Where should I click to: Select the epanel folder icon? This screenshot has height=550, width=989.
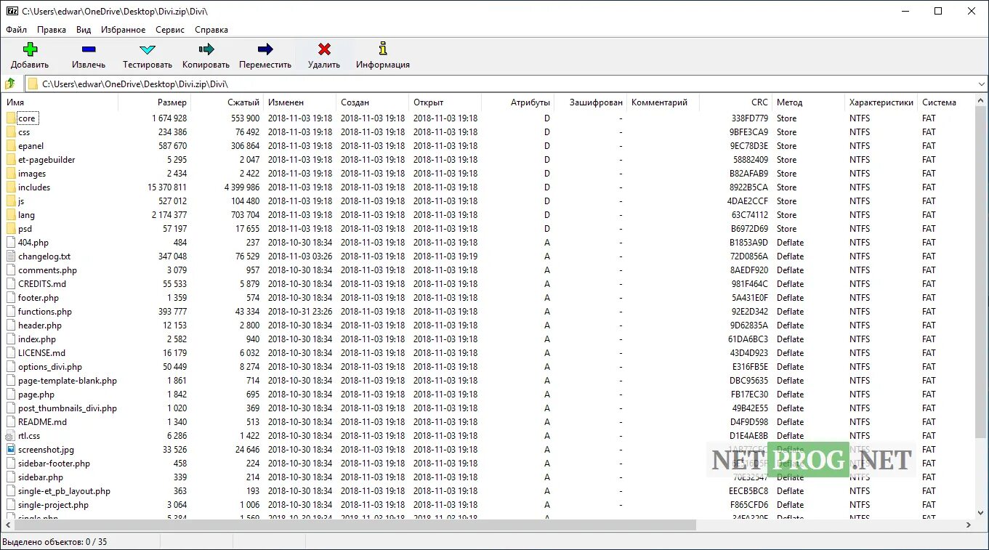11,146
